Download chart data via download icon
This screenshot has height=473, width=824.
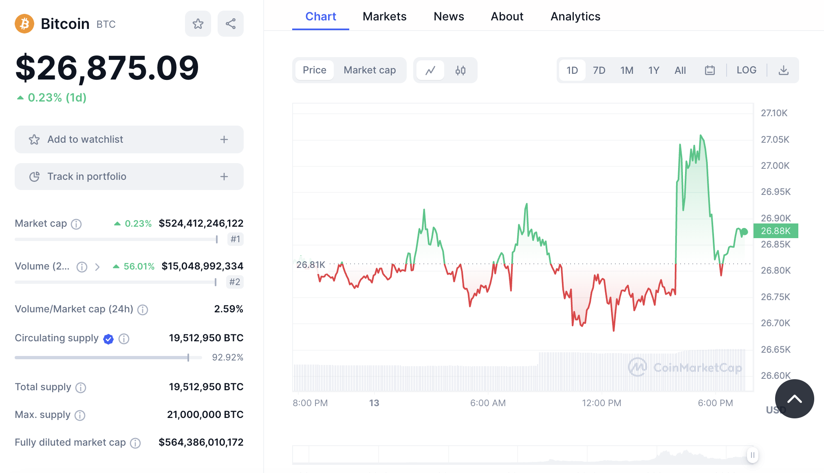coord(783,71)
